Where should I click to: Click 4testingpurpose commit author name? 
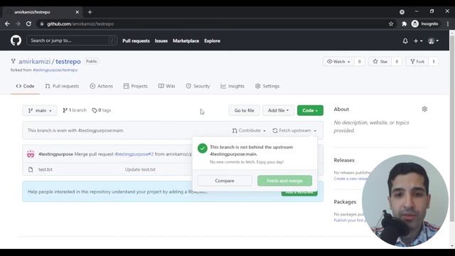pos(55,154)
